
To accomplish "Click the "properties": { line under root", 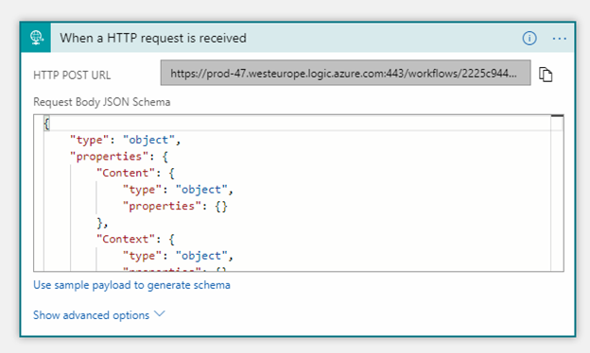I will click(119, 157).
